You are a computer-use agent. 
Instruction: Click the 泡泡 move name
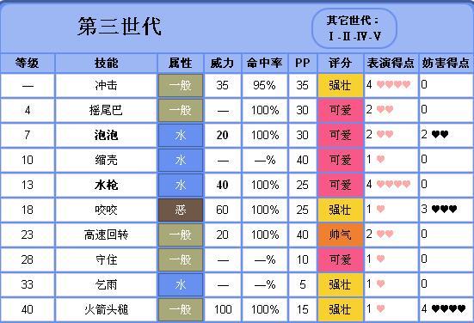point(106,135)
